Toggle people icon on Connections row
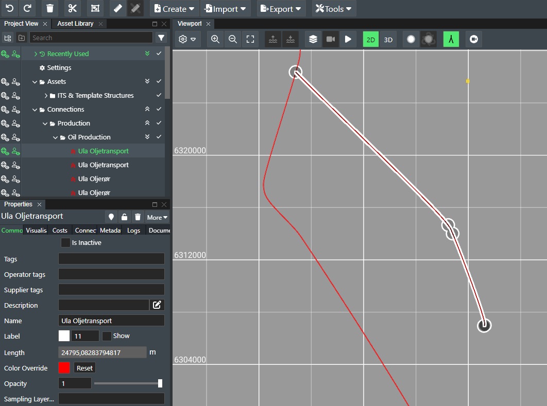This screenshot has height=406, width=547. pyautogui.click(x=15, y=110)
